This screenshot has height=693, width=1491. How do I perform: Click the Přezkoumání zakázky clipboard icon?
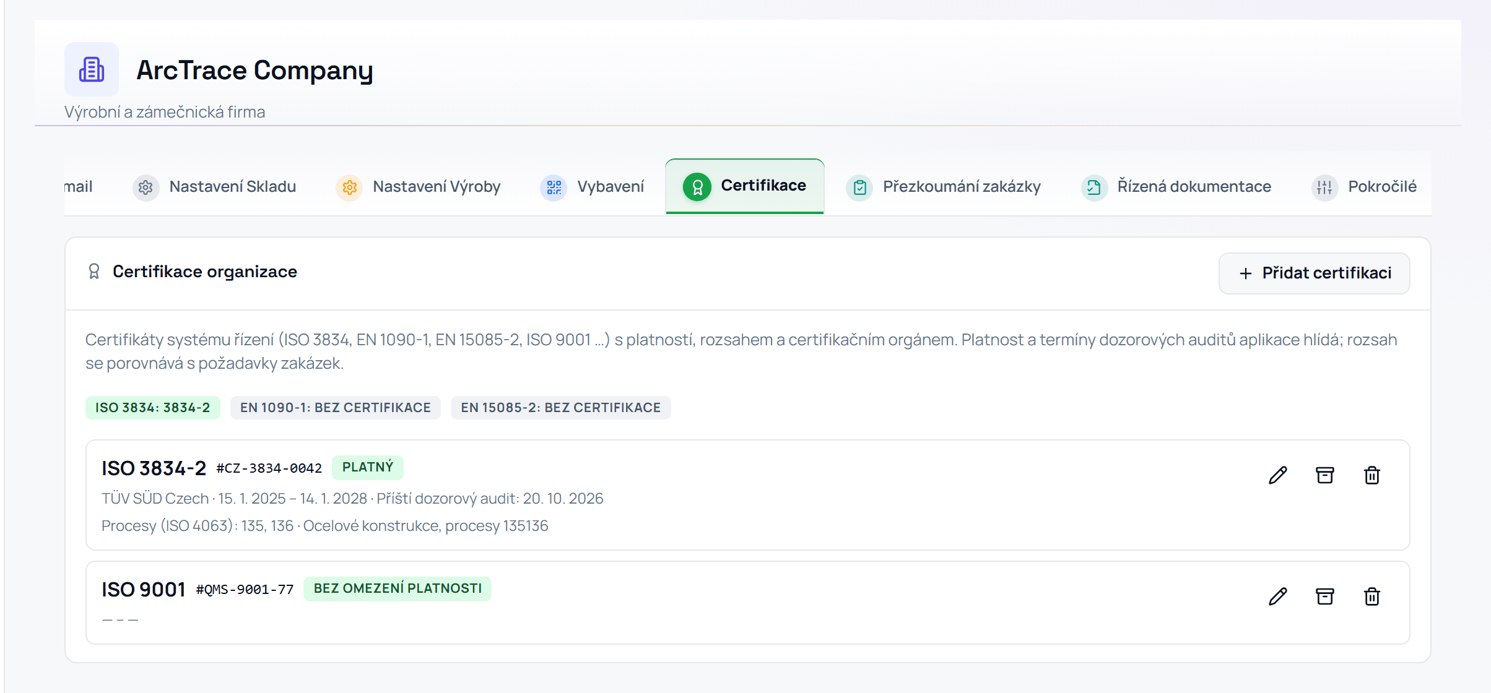[859, 187]
